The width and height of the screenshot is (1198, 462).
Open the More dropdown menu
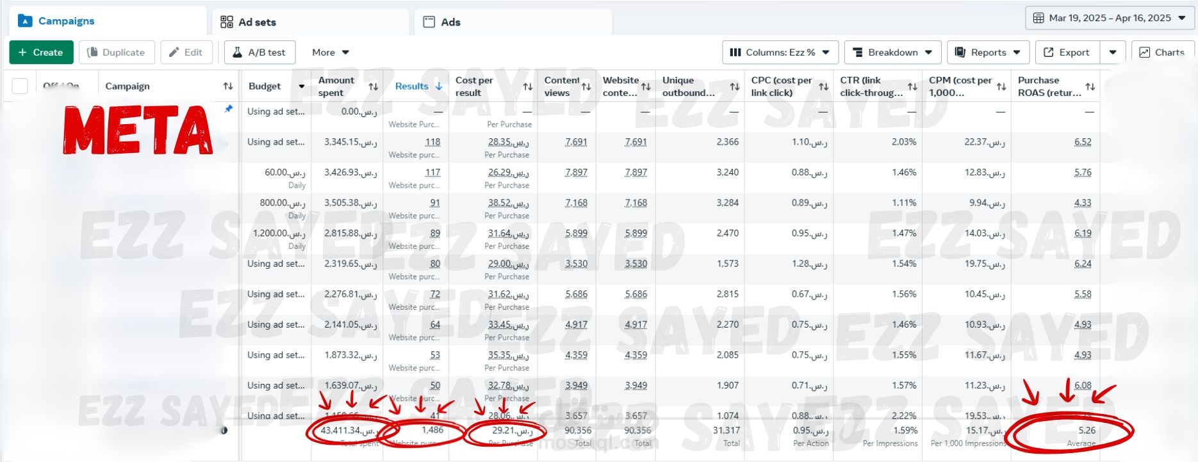(x=330, y=52)
